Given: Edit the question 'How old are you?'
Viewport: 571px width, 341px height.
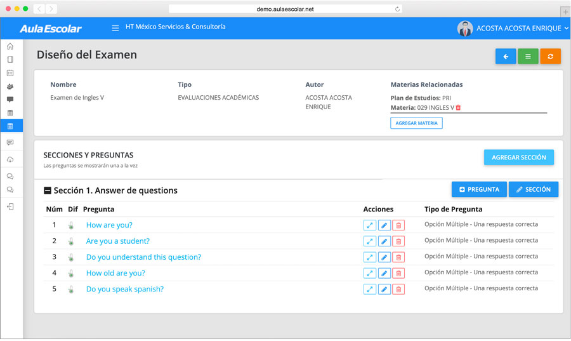Looking at the screenshot, I should (x=384, y=273).
